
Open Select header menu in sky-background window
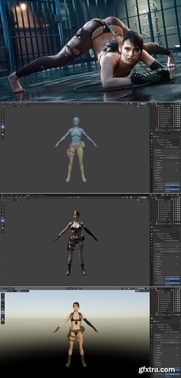[x=21, y=288]
